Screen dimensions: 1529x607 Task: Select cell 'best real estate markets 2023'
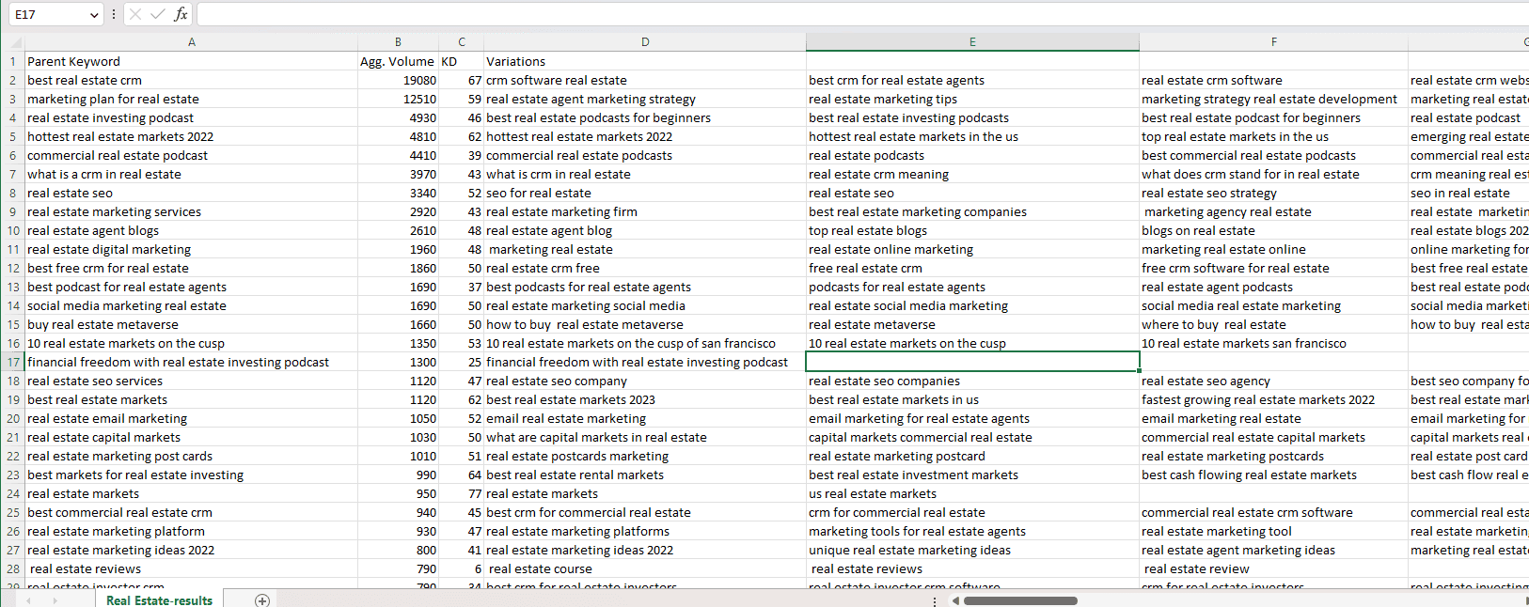point(645,399)
